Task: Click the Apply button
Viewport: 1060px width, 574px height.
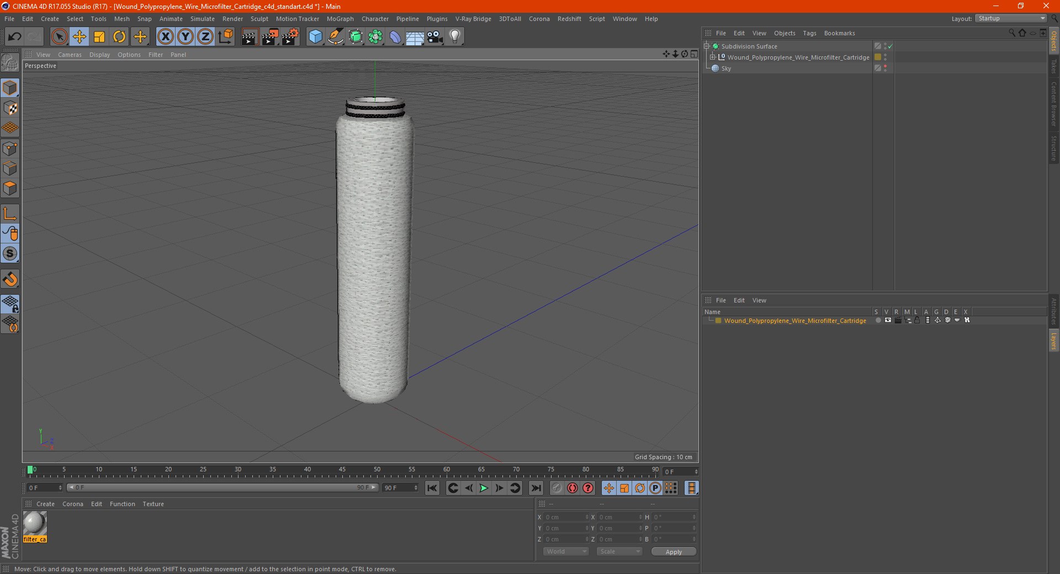Action: (673, 551)
